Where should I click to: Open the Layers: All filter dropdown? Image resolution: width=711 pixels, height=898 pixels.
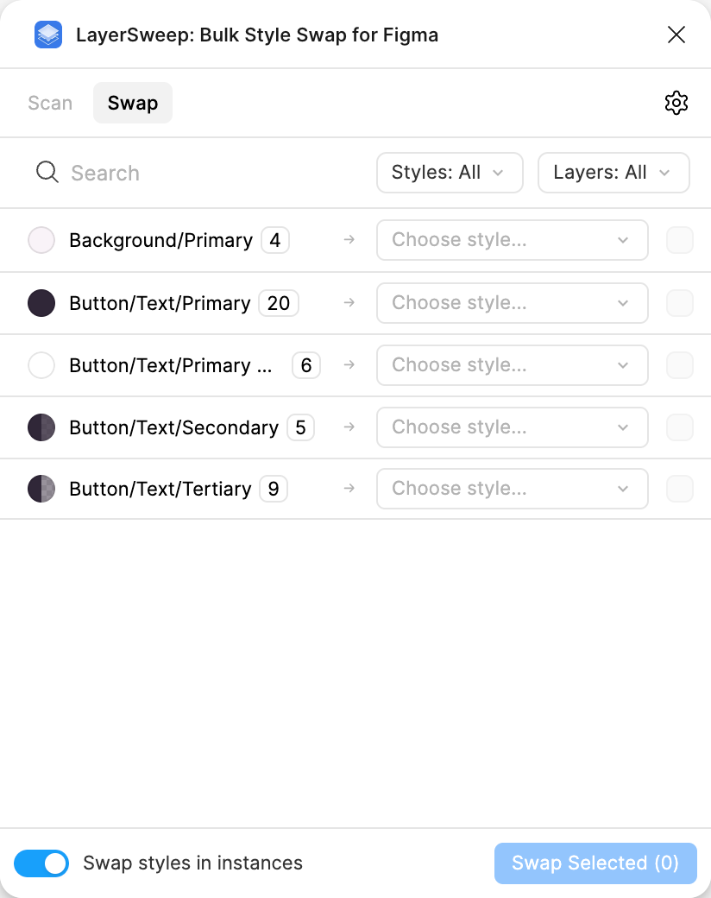coord(613,173)
